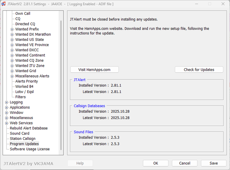Minimize the JTAlert Settings window

click(197, 4)
